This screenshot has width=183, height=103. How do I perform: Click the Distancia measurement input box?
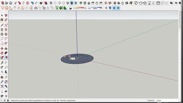pos(166,100)
